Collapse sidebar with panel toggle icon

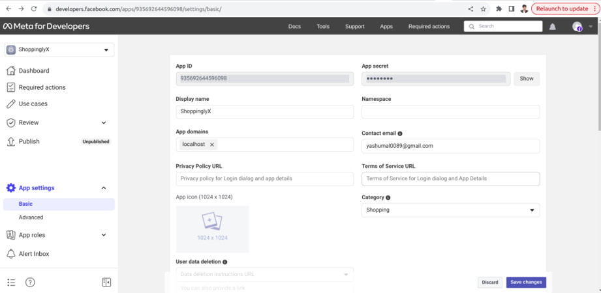pos(106,283)
